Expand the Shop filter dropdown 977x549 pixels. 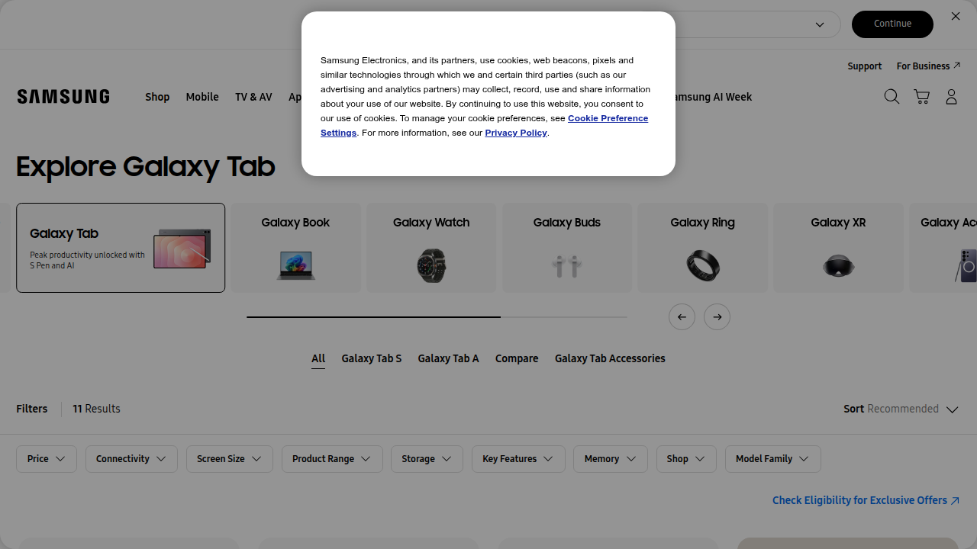click(686, 459)
